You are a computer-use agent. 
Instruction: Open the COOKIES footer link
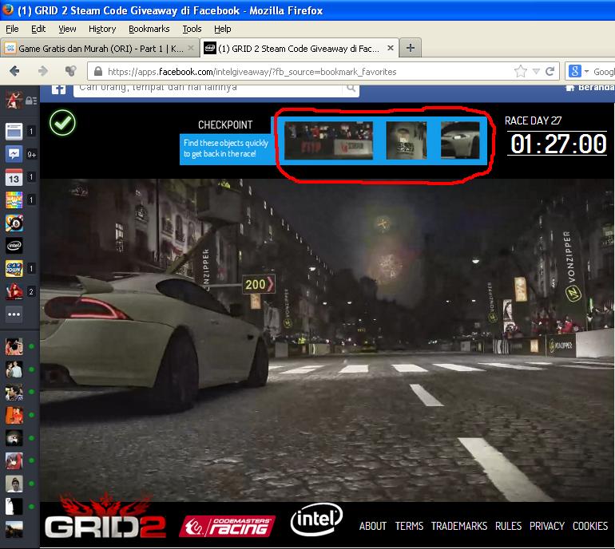590,526
